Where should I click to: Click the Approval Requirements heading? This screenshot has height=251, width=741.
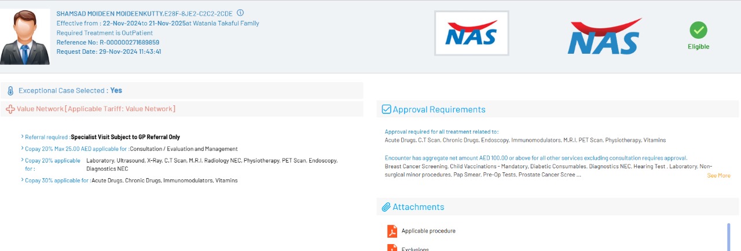[x=439, y=109]
